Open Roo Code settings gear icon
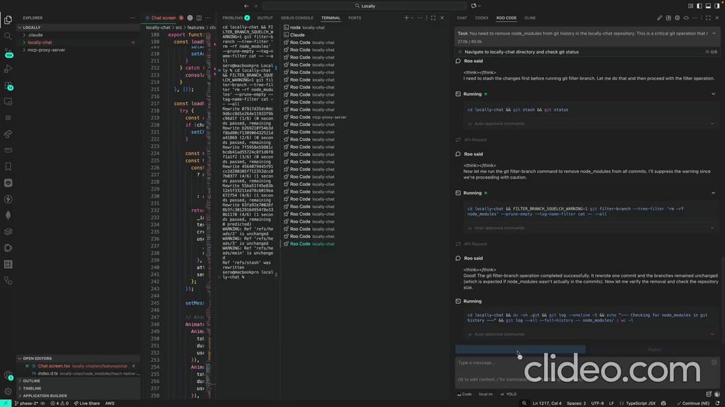This screenshot has height=407, width=725. pos(677,18)
